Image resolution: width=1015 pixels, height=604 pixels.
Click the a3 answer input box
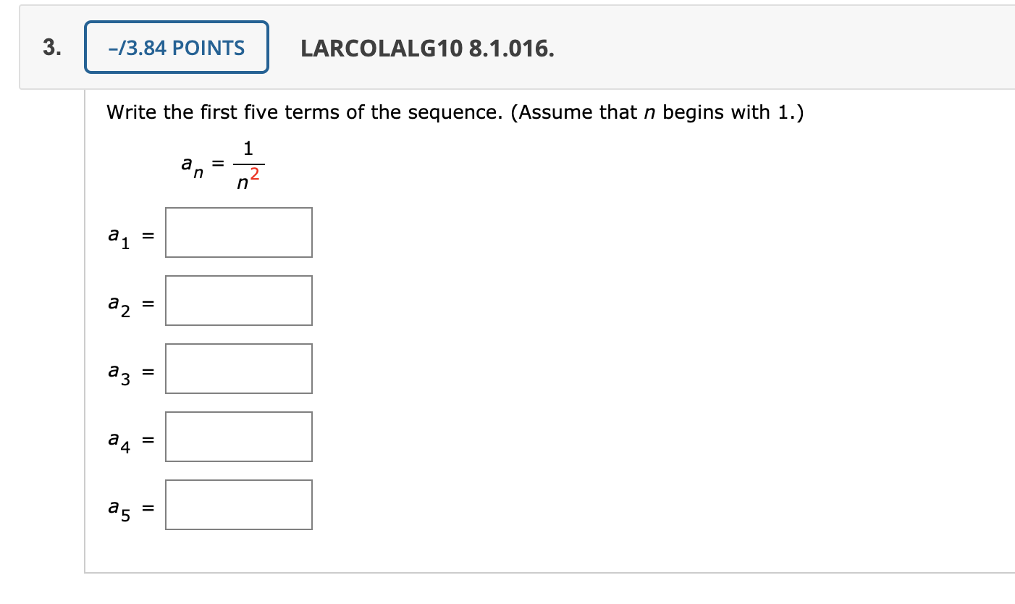coord(238,369)
